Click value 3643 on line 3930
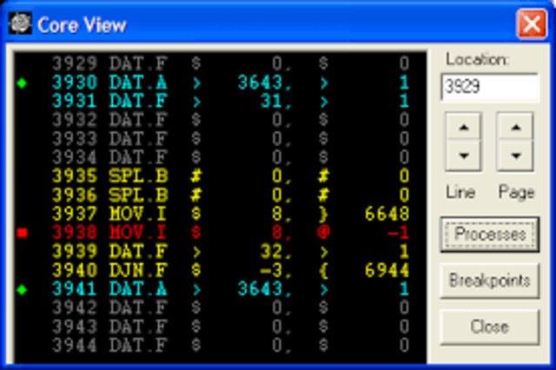Image resolution: width=556 pixels, height=370 pixels. [x=260, y=83]
